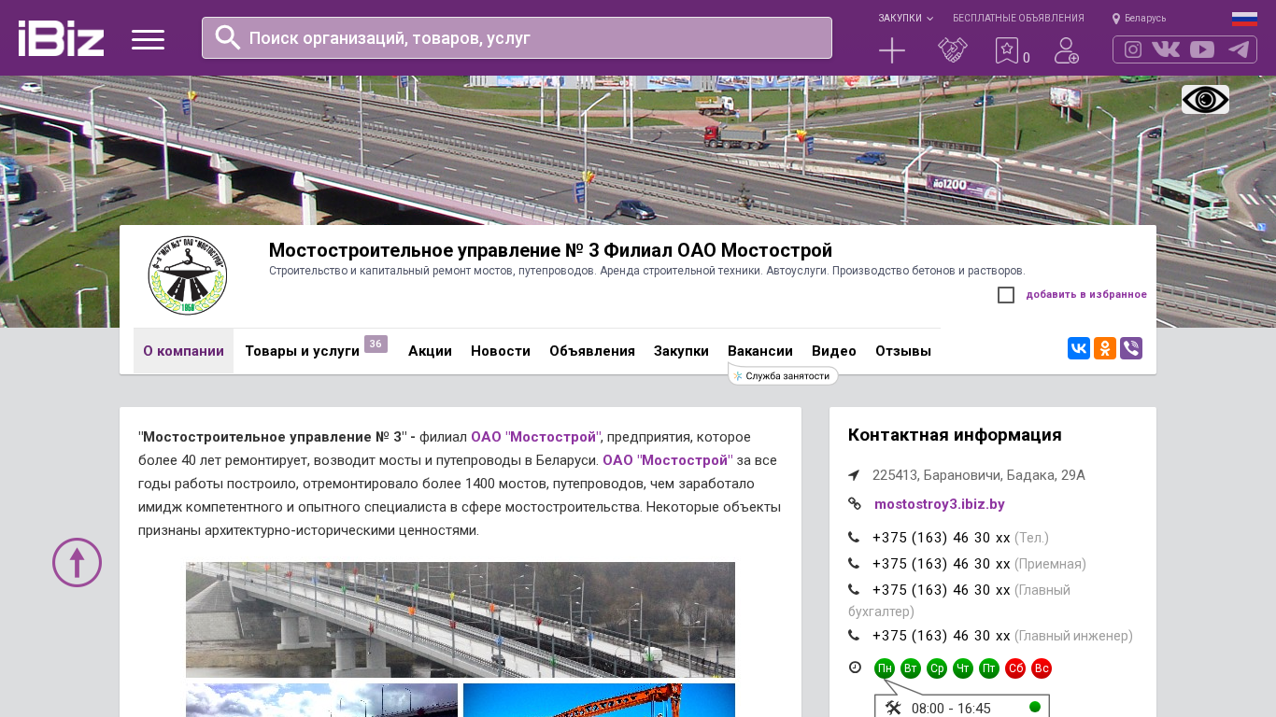
Task: Select Friday (Пт) schedule day
Action: tap(989, 668)
